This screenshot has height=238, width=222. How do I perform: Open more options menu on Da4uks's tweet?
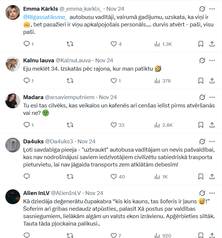(x=212, y=142)
